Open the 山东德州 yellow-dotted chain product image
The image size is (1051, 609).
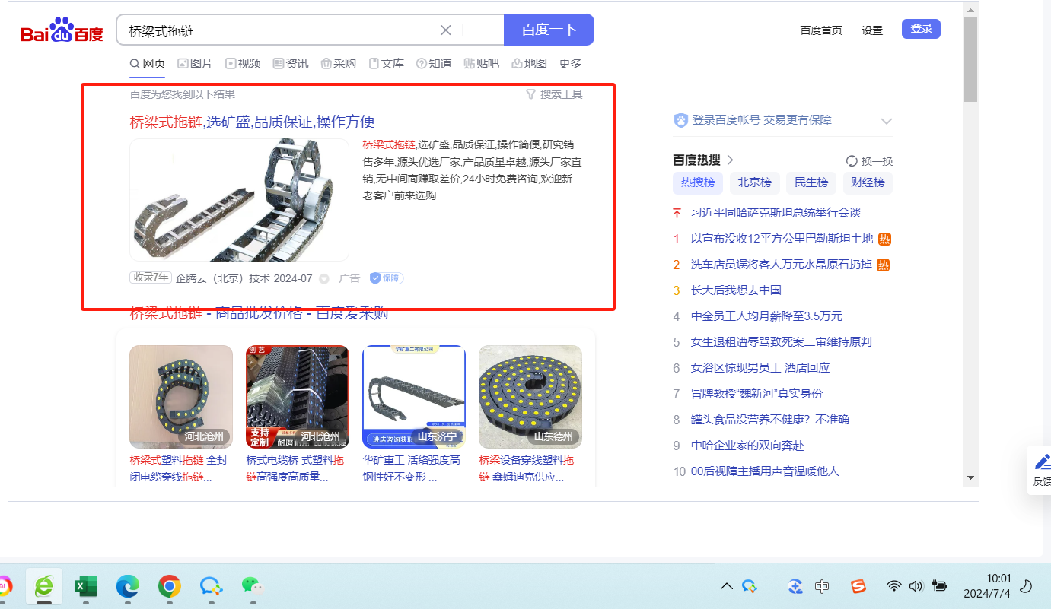tap(530, 397)
